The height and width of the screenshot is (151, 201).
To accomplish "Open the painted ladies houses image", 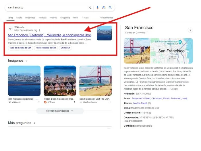I will [x=60, y=81].
